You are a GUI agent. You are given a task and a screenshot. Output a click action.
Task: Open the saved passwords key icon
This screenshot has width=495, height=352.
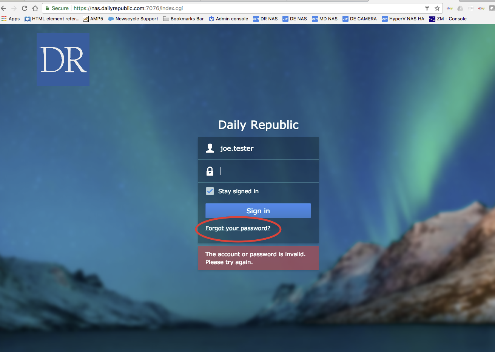click(x=427, y=8)
